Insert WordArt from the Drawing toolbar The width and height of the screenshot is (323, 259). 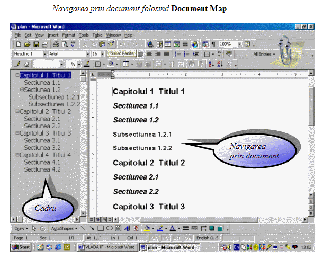pyautogui.click(x=127, y=228)
